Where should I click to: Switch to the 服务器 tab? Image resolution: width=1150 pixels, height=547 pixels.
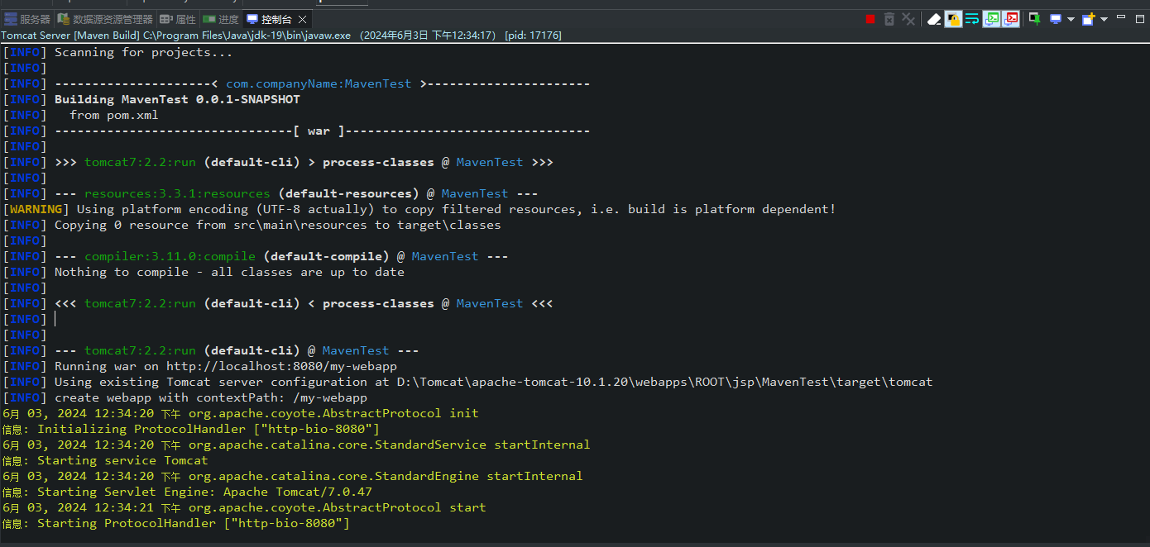28,19
